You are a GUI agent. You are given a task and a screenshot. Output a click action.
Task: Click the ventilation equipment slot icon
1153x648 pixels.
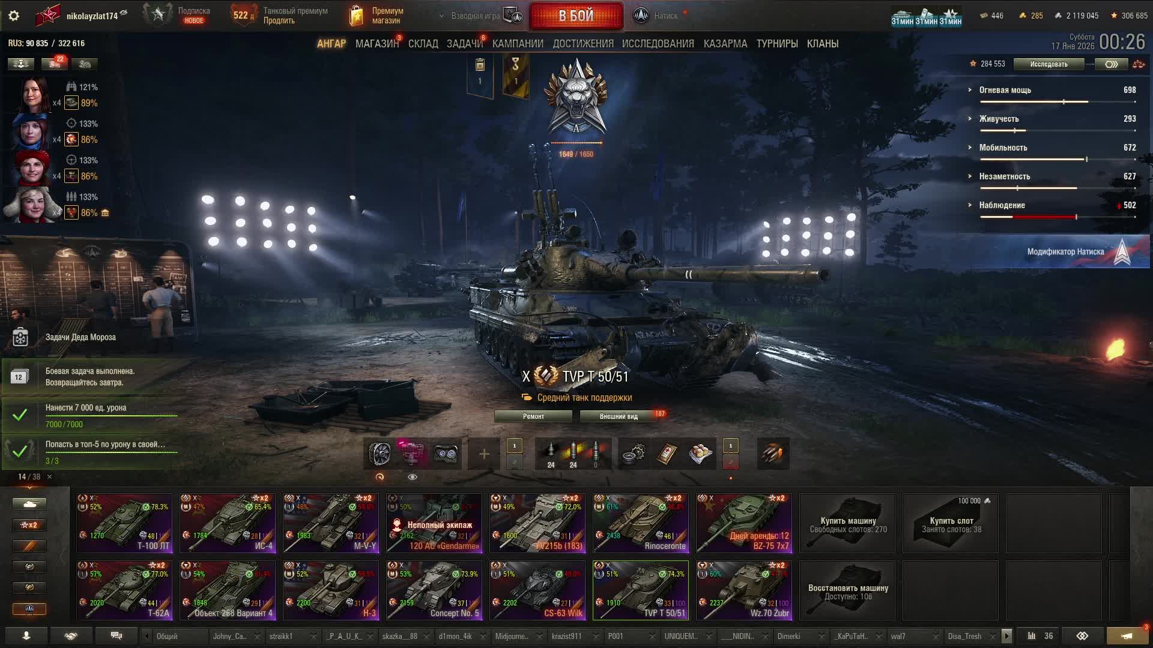pyautogui.click(x=380, y=454)
